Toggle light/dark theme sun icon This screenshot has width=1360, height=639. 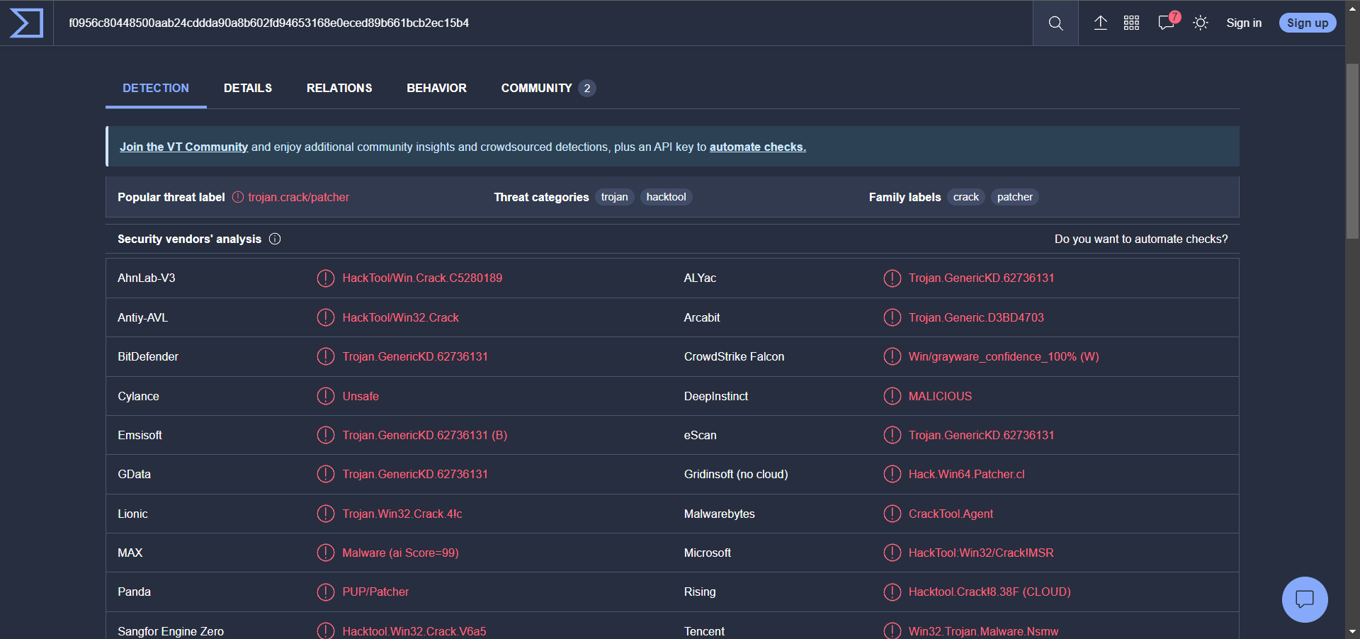[x=1200, y=23]
